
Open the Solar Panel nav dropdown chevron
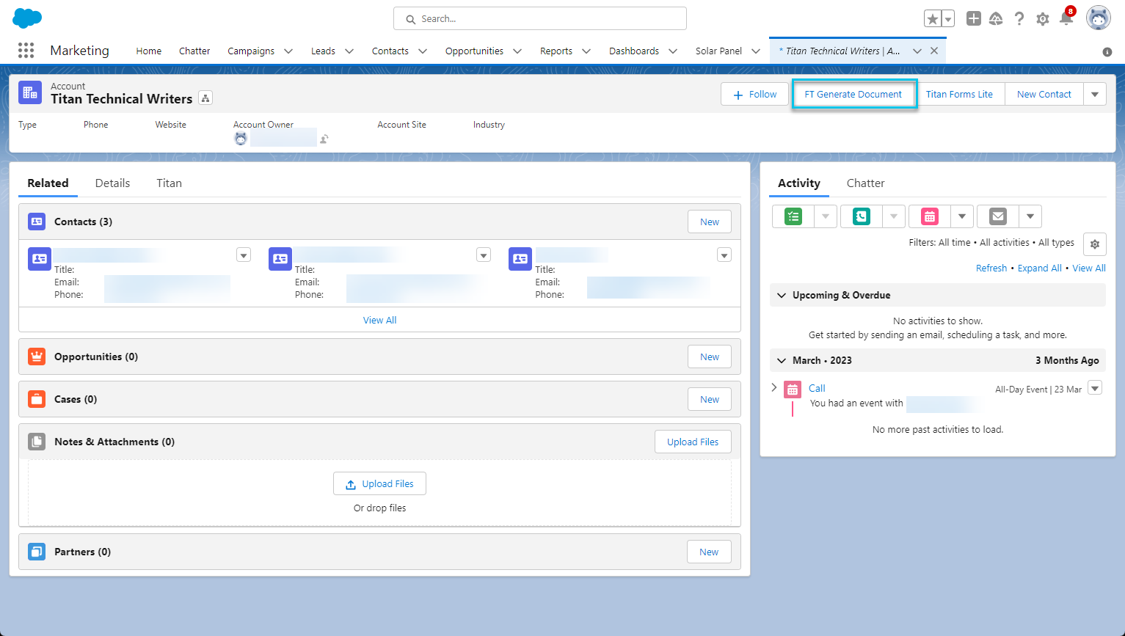coord(756,51)
